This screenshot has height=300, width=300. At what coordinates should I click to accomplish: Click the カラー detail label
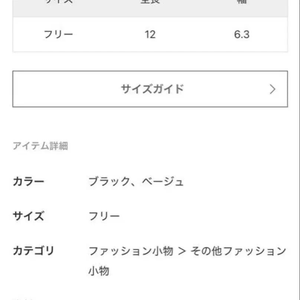29,180
